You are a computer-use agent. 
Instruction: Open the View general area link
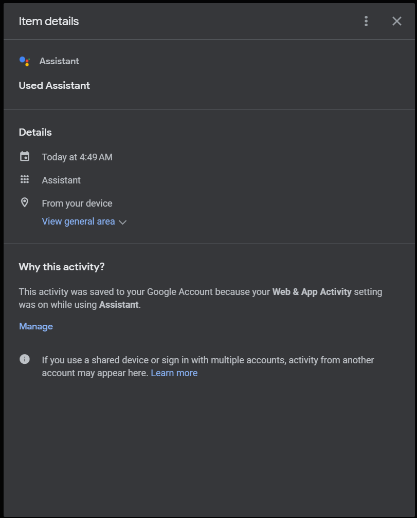[x=78, y=221]
